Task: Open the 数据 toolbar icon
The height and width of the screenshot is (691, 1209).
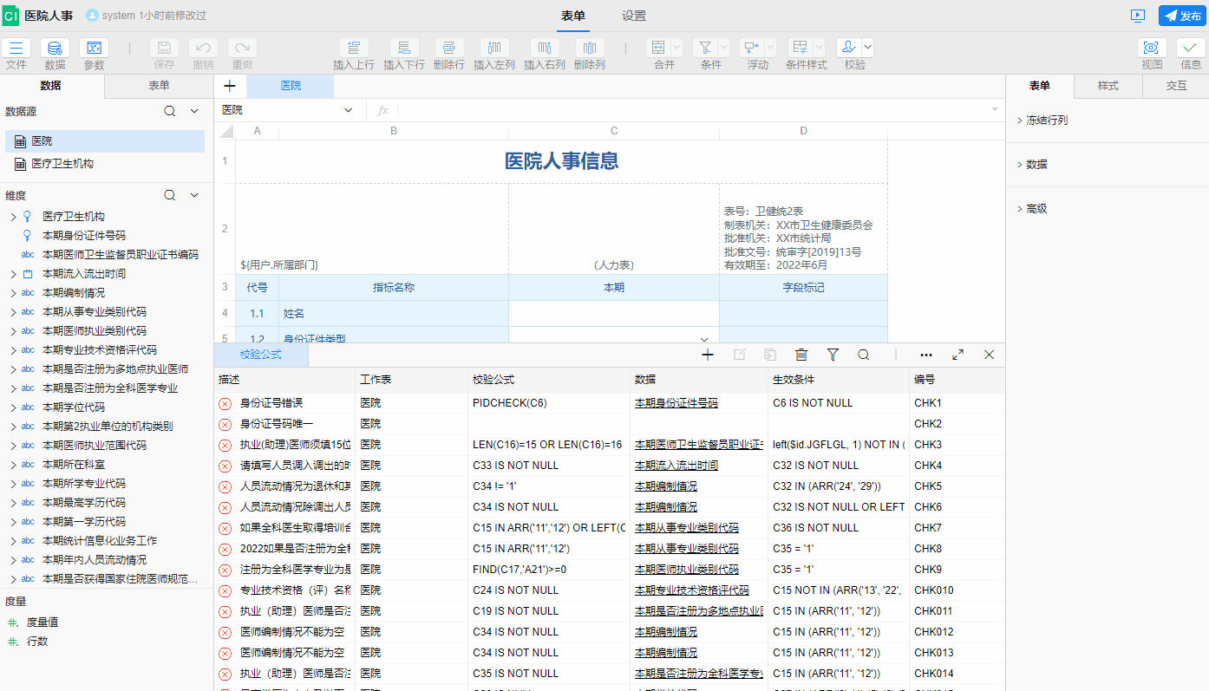Action: 55,49
